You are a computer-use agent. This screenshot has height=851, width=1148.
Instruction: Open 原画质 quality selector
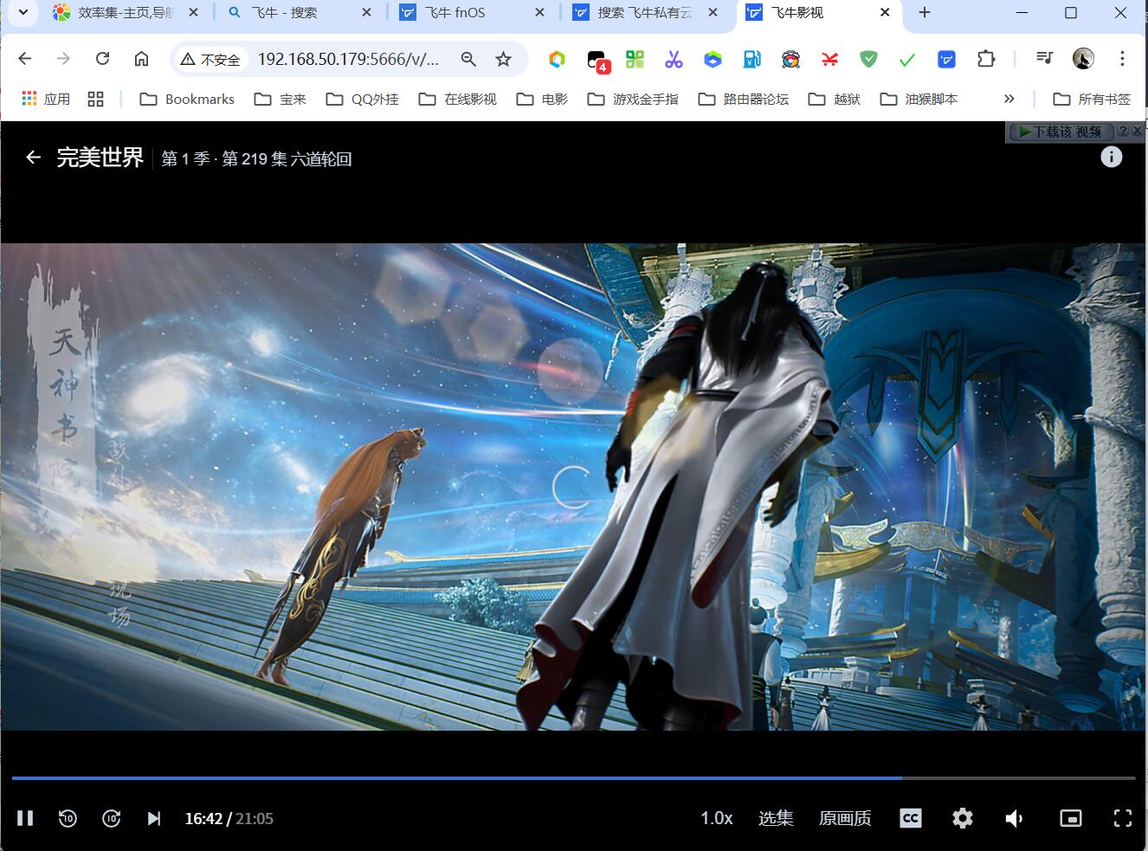click(x=845, y=818)
